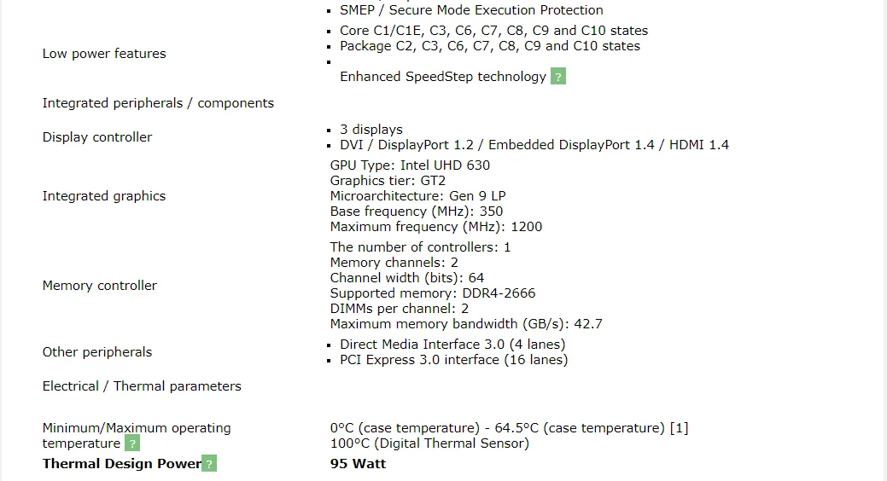The image size is (887, 481).
Task: Click the Enhanced SpeedStep technology text
Action: pos(442,77)
